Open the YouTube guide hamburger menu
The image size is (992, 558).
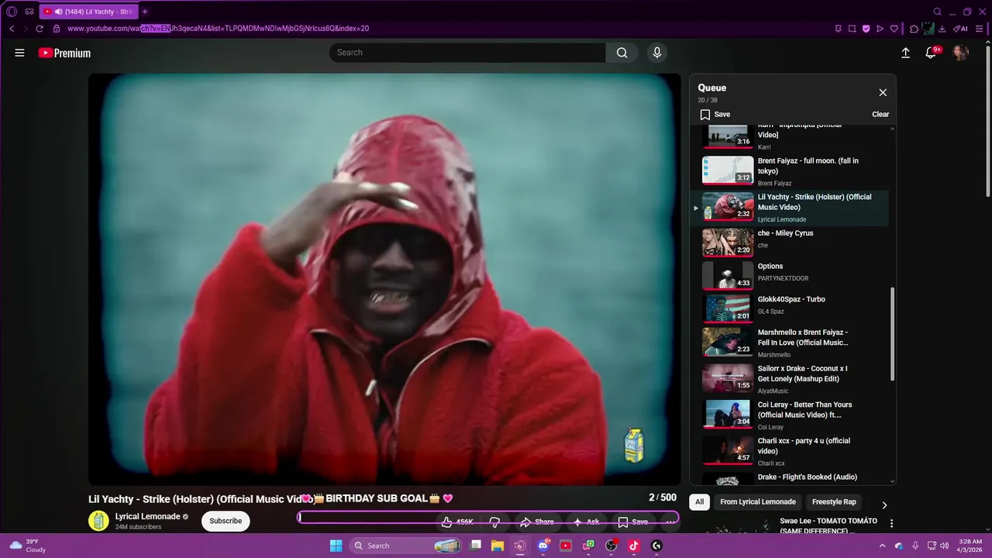pyautogui.click(x=19, y=53)
